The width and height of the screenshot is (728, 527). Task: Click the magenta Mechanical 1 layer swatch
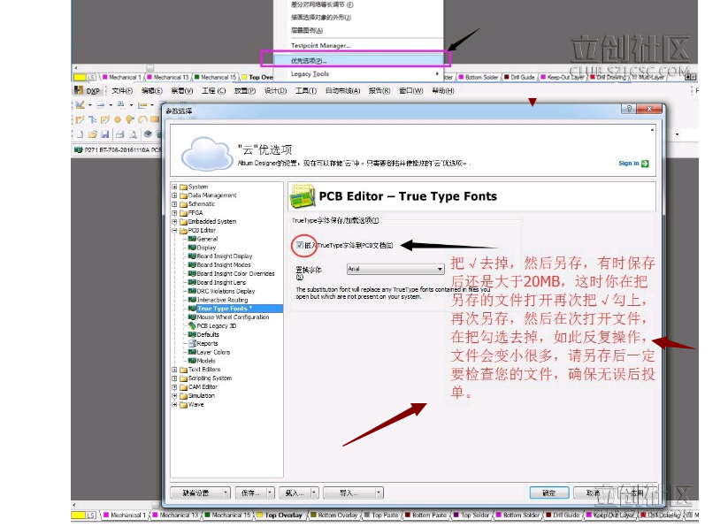click(107, 515)
